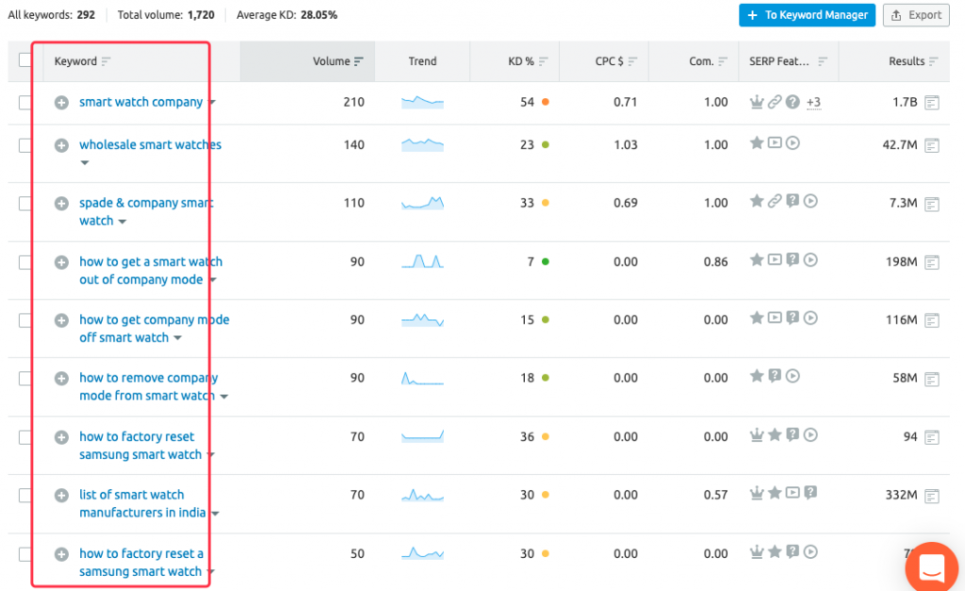Screen dimensions: 965x591
Task: Add 'how to get company mode off' plus icon
Action: pos(61,320)
